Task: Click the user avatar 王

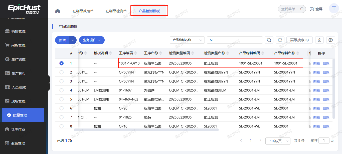Action: 334,8
